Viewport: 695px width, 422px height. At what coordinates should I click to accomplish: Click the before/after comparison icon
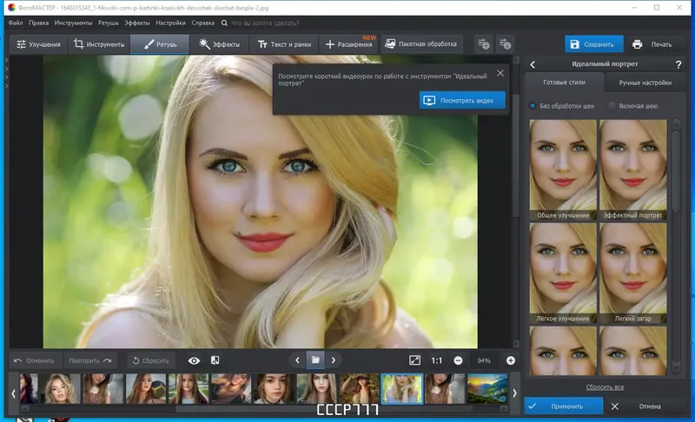215,359
